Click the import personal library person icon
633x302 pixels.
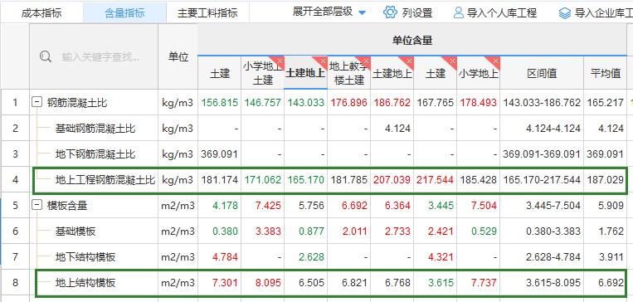459,12
